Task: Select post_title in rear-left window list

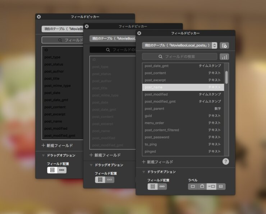Action: click(x=63, y=78)
